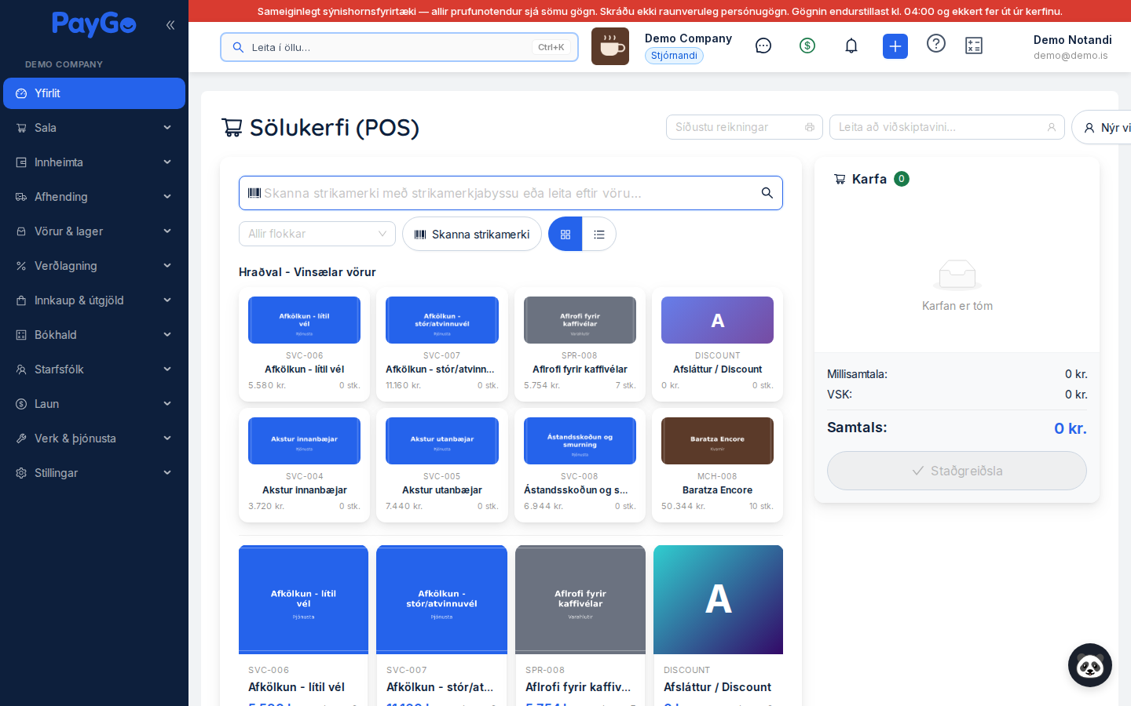Click the search magnifier in product search
Viewport: 1131px width, 706px height.
[x=767, y=193]
